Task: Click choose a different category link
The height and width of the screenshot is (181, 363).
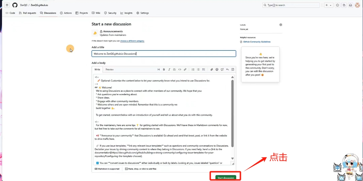Action: tap(132, 41)
